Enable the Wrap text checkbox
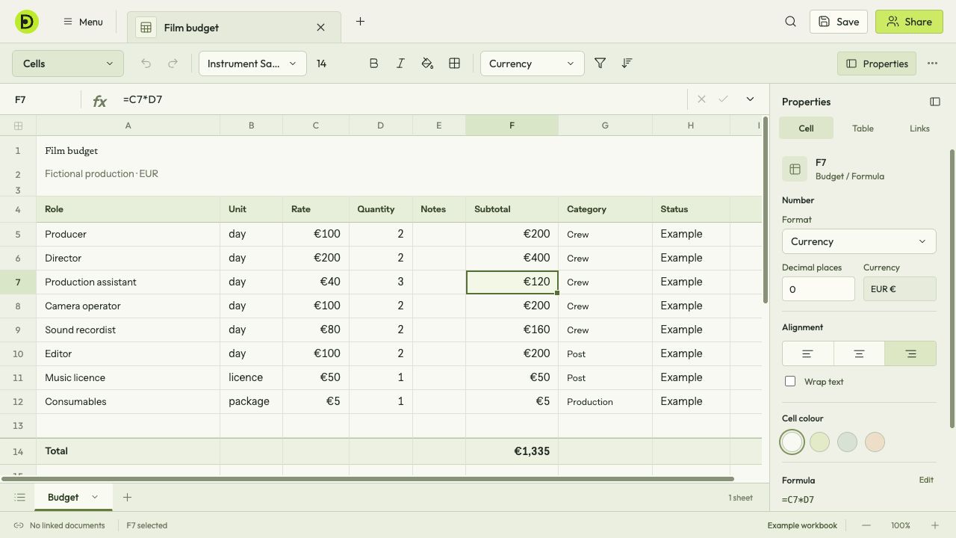The height and width of the screenshot is (538, 956). [790, 381]
